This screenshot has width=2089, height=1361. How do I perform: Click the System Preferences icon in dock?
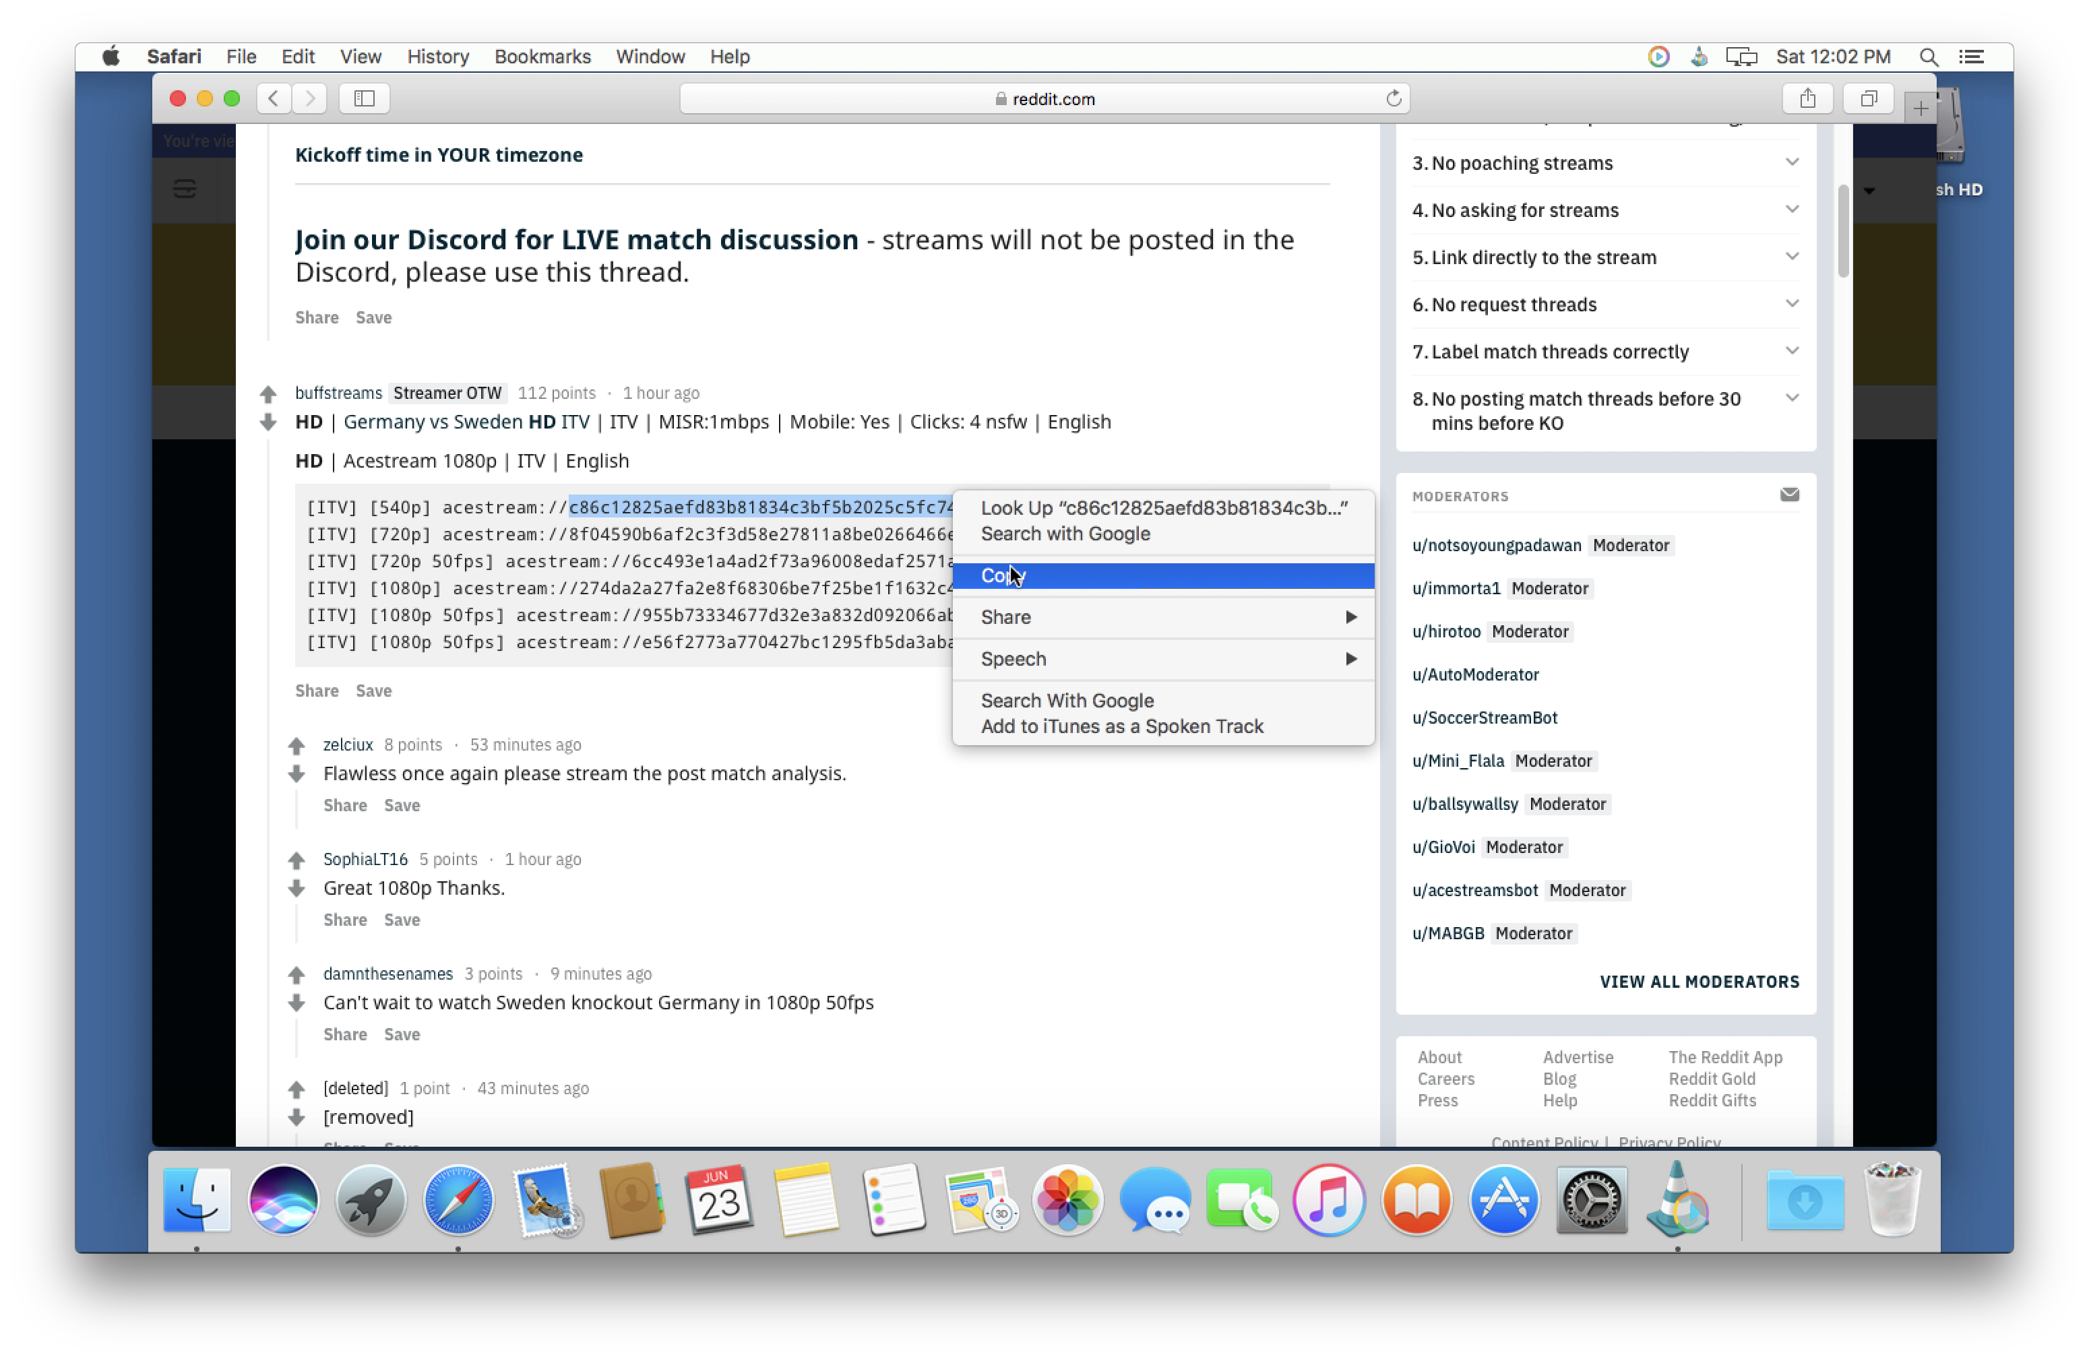point(1591,1201)
